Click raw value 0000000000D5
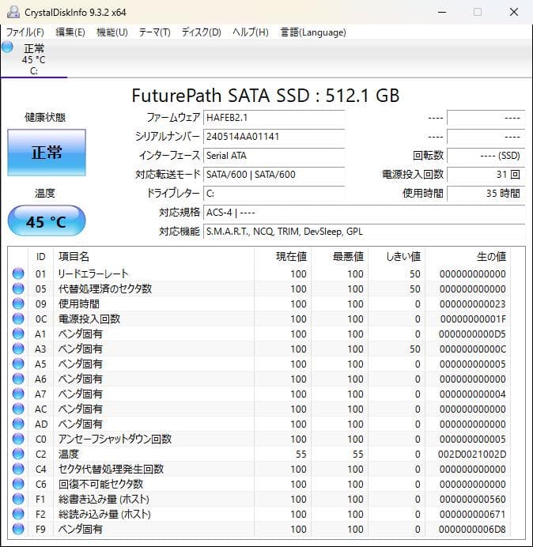This screenshot has height=547, width=533. click(x=472, y=334)
